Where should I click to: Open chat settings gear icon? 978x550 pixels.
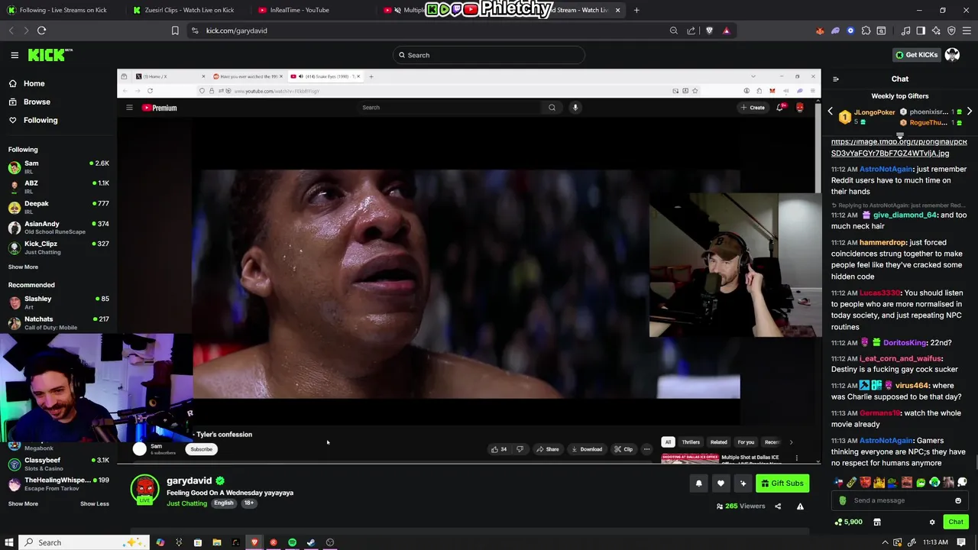[x=932, y=522]
